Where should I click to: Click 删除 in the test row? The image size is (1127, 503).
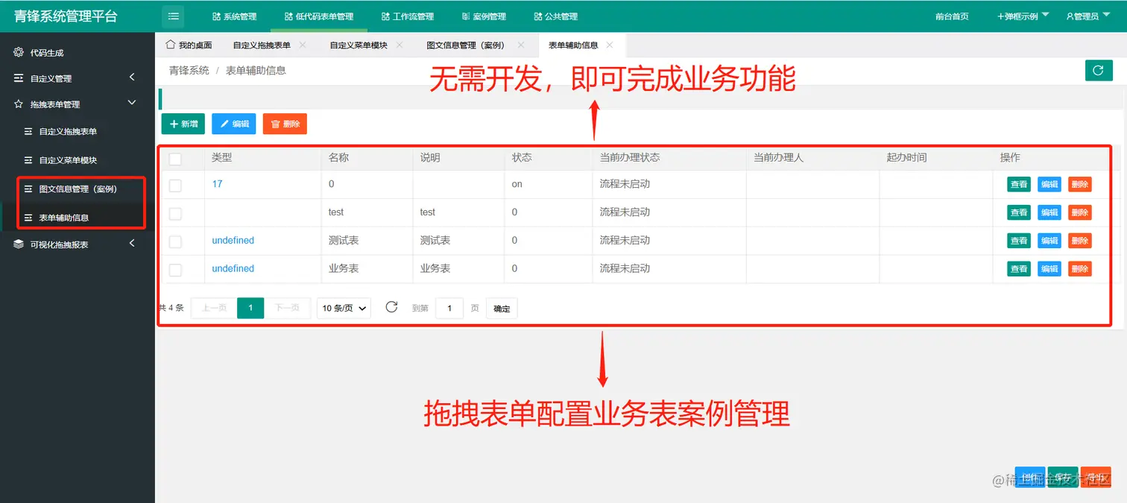[x=1079, y=212]
